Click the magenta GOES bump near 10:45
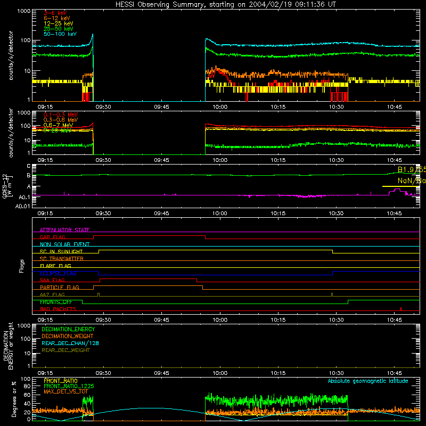 click(x=397, y=191)
